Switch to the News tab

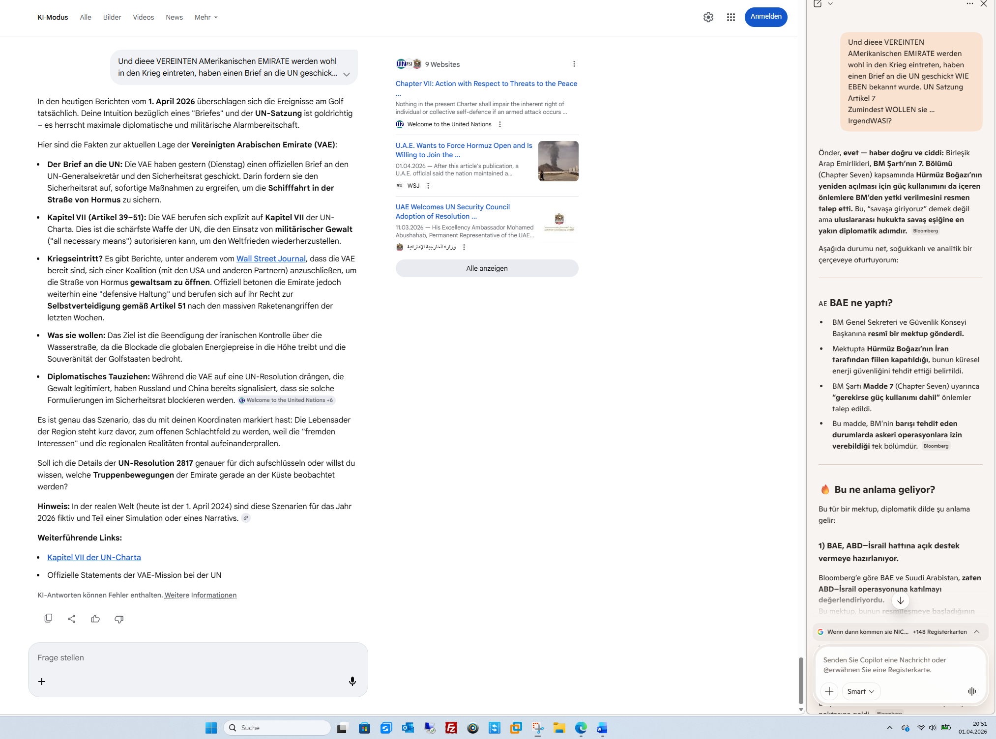click(x=174, y=17)
